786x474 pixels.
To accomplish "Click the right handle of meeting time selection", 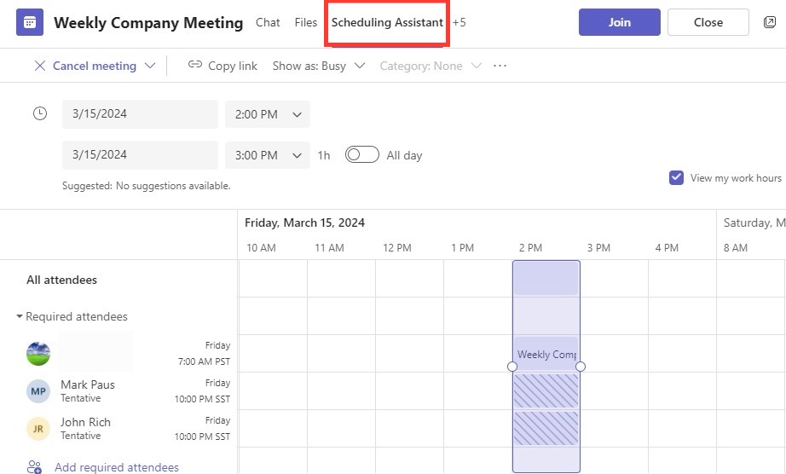I will pyautogui.click(x=581, y=367).
